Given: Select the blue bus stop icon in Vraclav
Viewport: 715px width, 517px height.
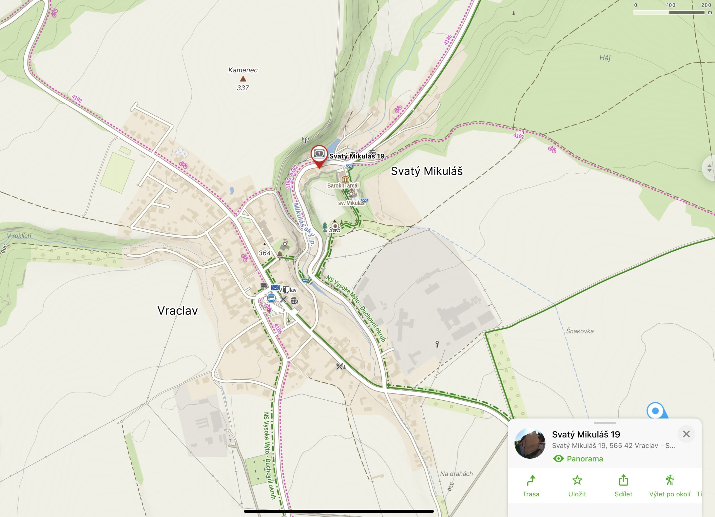Looking at the screenshot, I should pos(271,298).
